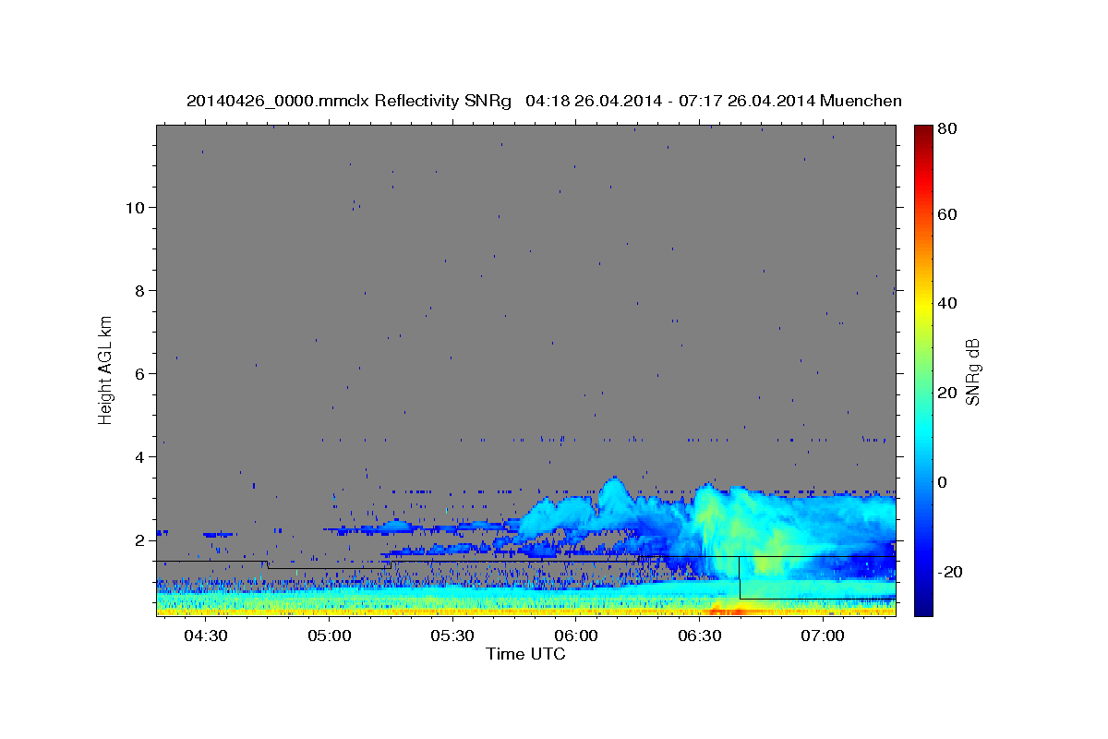Click the plot title beginning '20140426_0000.mmclx Reflectivity SNRg'
Viewport: 1108px width, 739px height.
pos(544,101)
